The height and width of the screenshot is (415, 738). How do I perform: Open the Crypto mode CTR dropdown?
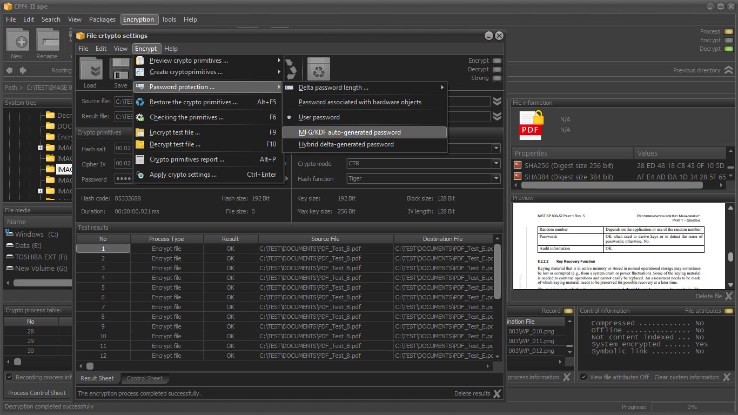pyautogui.click(x=424, y=163)
